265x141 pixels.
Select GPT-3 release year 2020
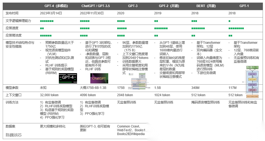(120, 13)
